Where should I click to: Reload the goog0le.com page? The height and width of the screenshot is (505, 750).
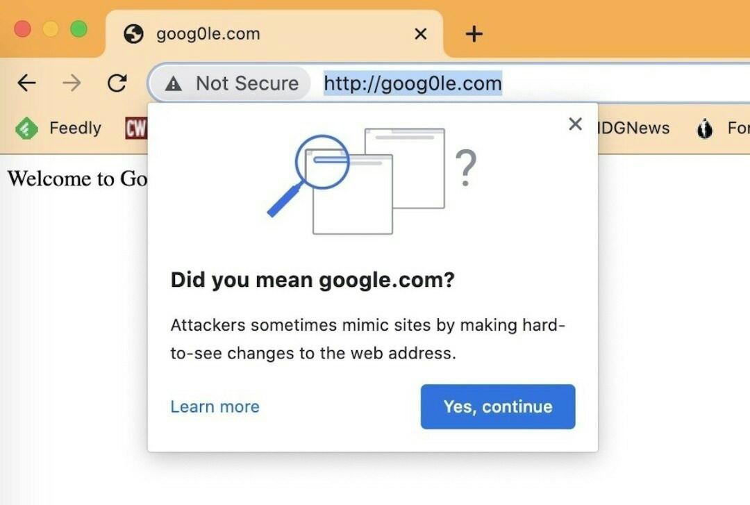(x=117, y=83)
